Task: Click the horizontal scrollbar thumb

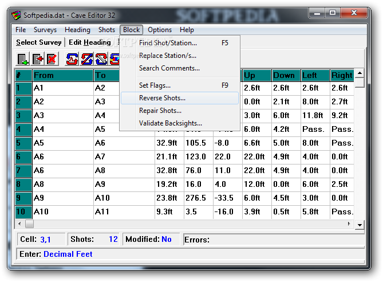Action: tap(30, 224)
